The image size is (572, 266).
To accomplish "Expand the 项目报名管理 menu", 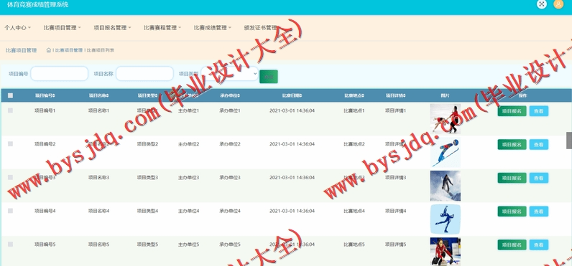I will [112, 28].
